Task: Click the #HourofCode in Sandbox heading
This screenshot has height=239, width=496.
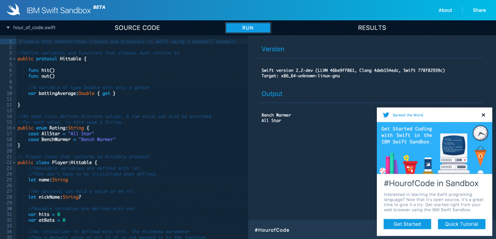Action: 431,183
